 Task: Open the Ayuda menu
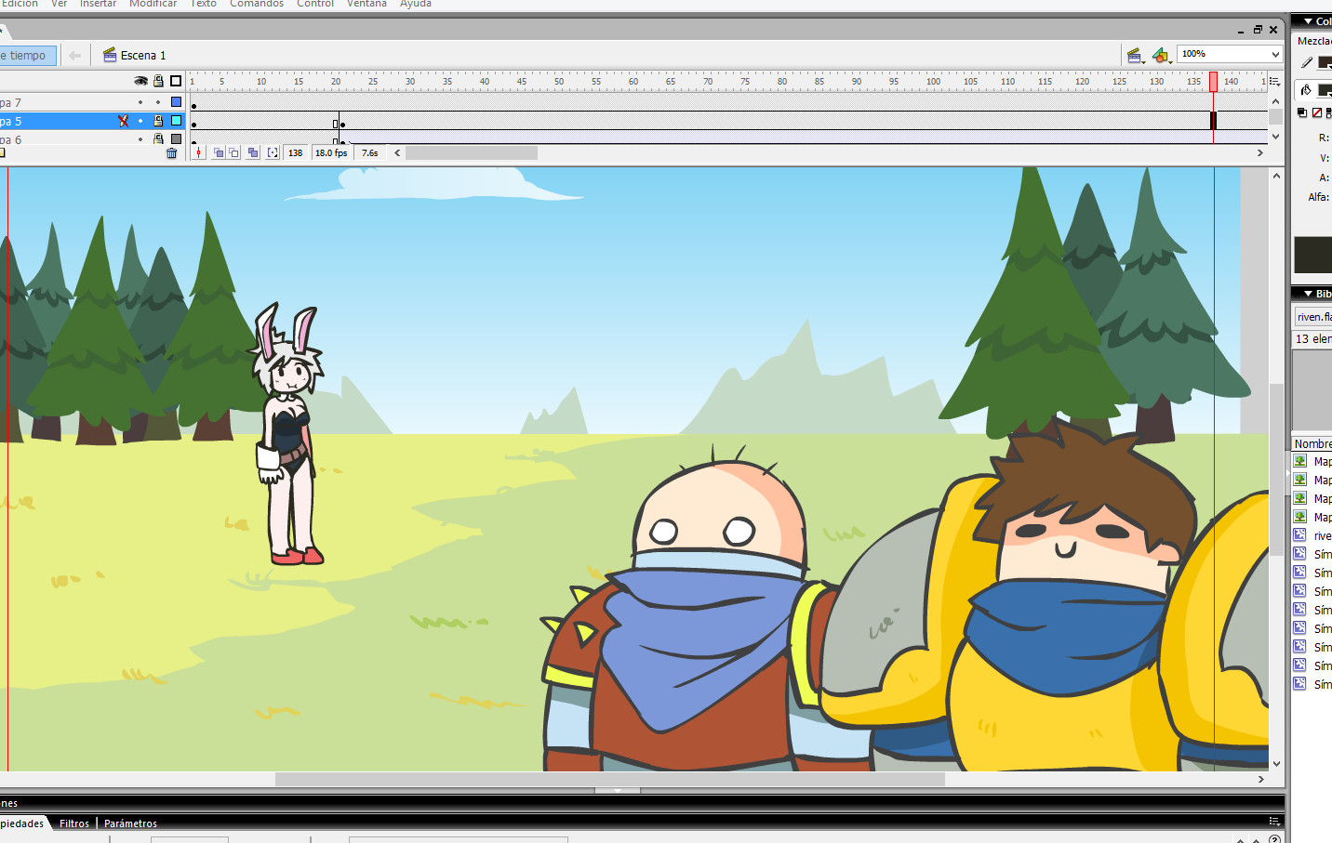(416, 4)
